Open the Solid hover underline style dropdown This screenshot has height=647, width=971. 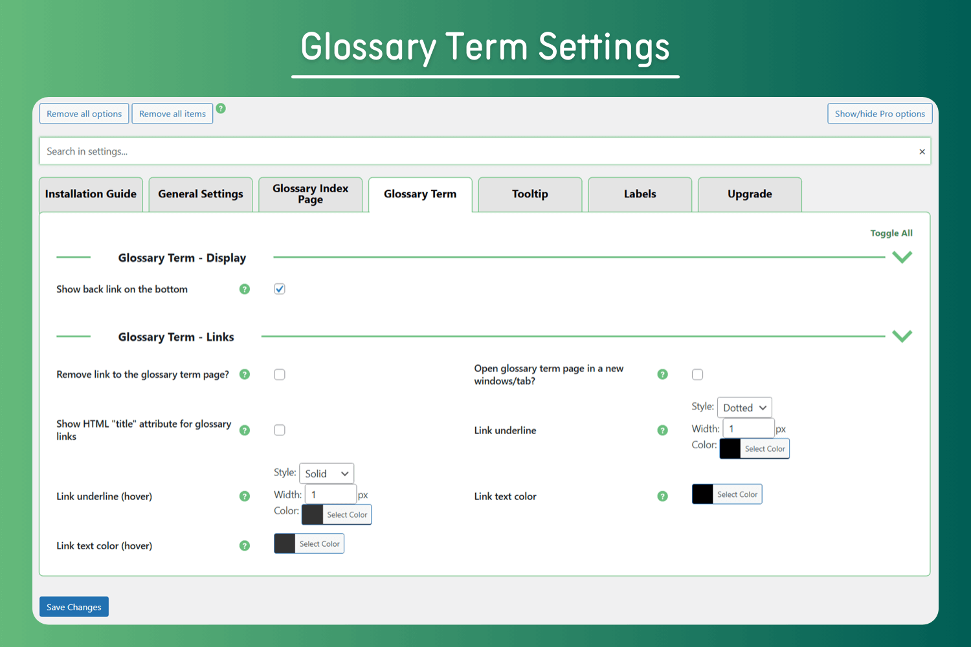pos(326,474)
